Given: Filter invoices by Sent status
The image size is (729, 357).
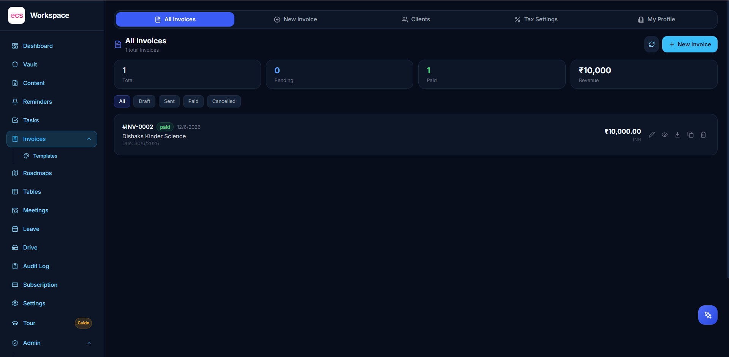Looking at the screenshot, I should 169,101.
